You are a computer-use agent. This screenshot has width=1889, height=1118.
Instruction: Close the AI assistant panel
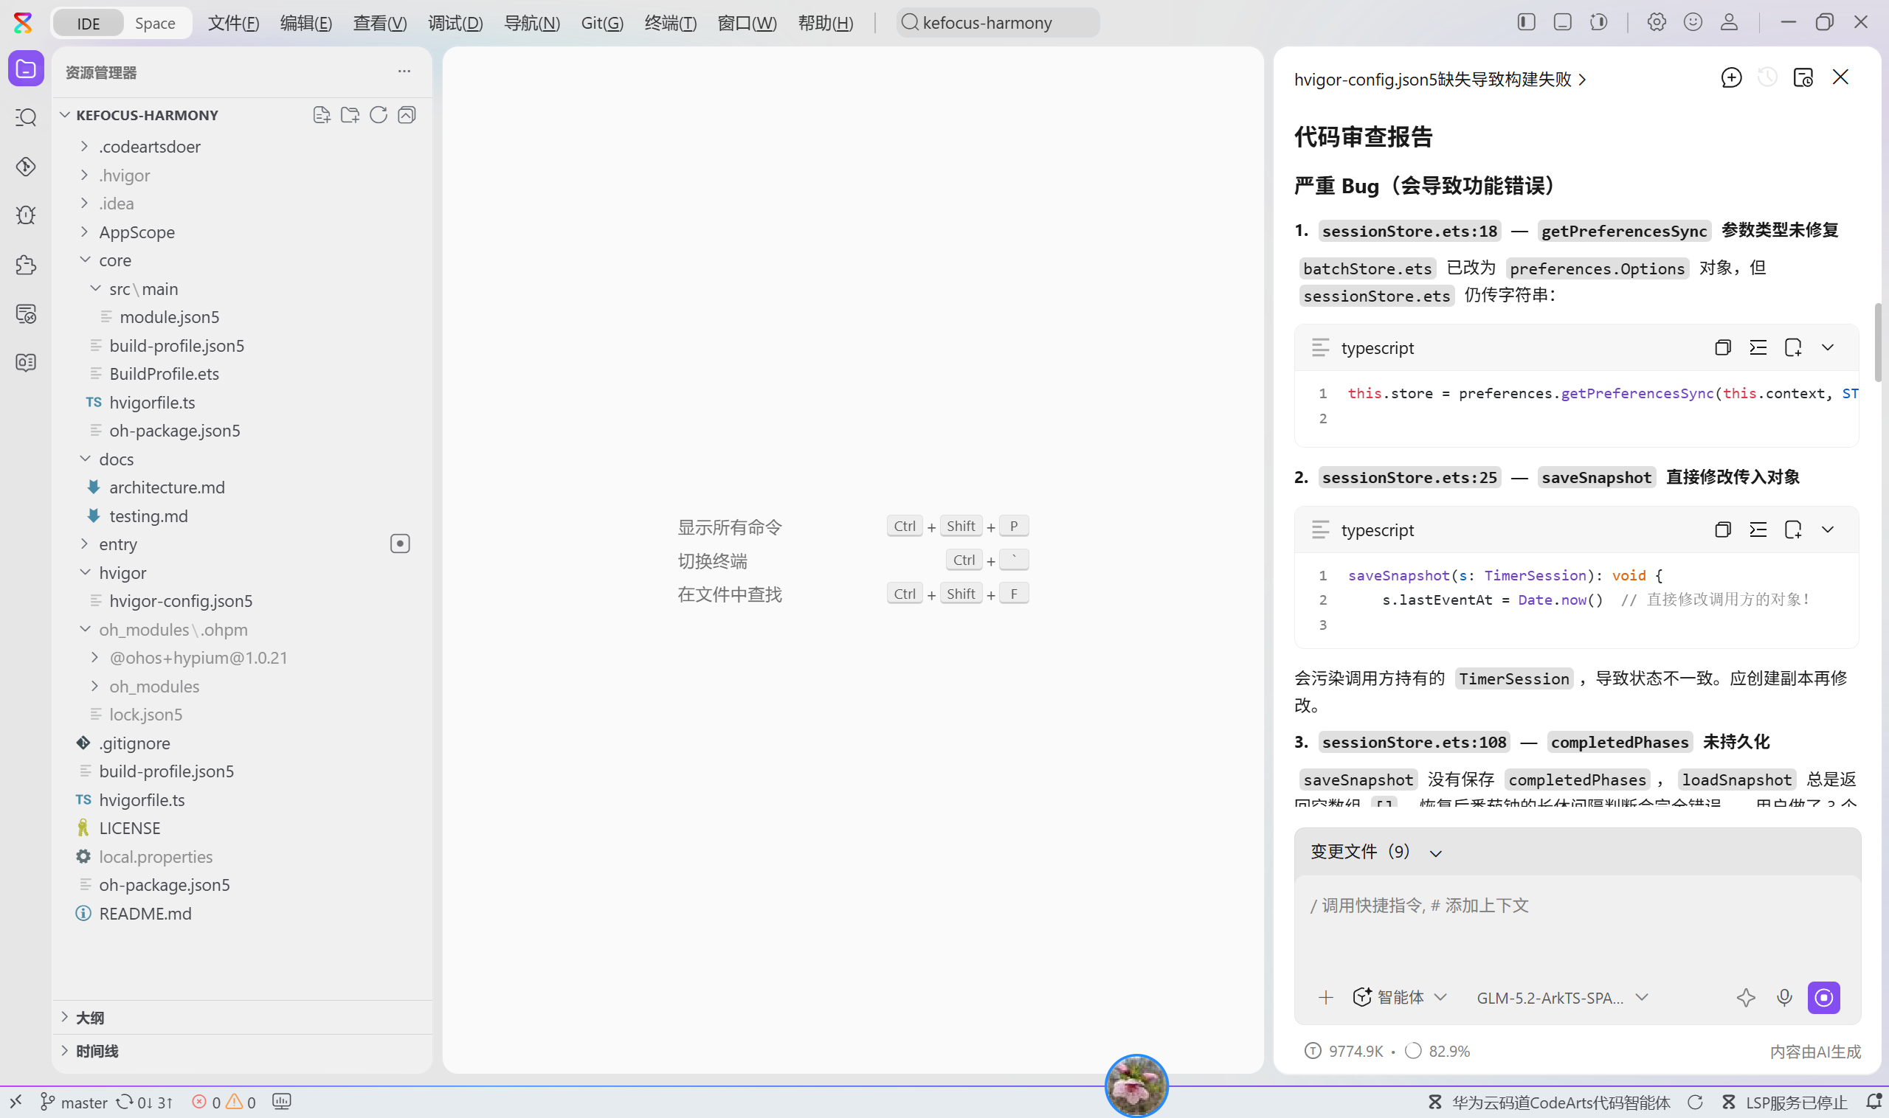(x=1840, y=77)
